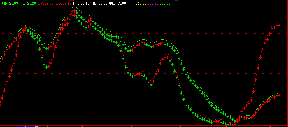Click the upper yellow horizontal reference line

click(143, 20)
